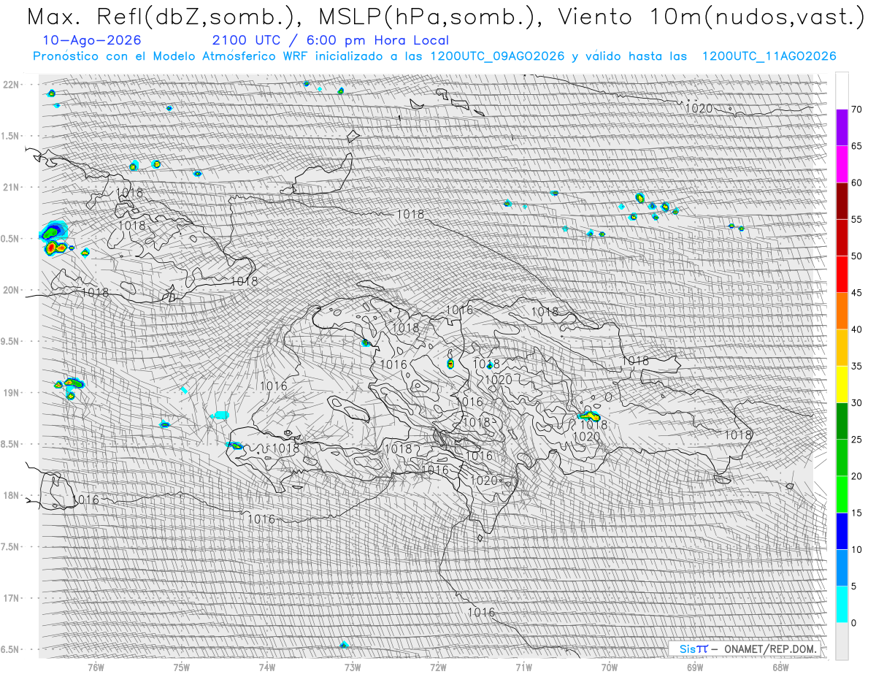Click the '70W' longitude label

[x=610, y=667]
